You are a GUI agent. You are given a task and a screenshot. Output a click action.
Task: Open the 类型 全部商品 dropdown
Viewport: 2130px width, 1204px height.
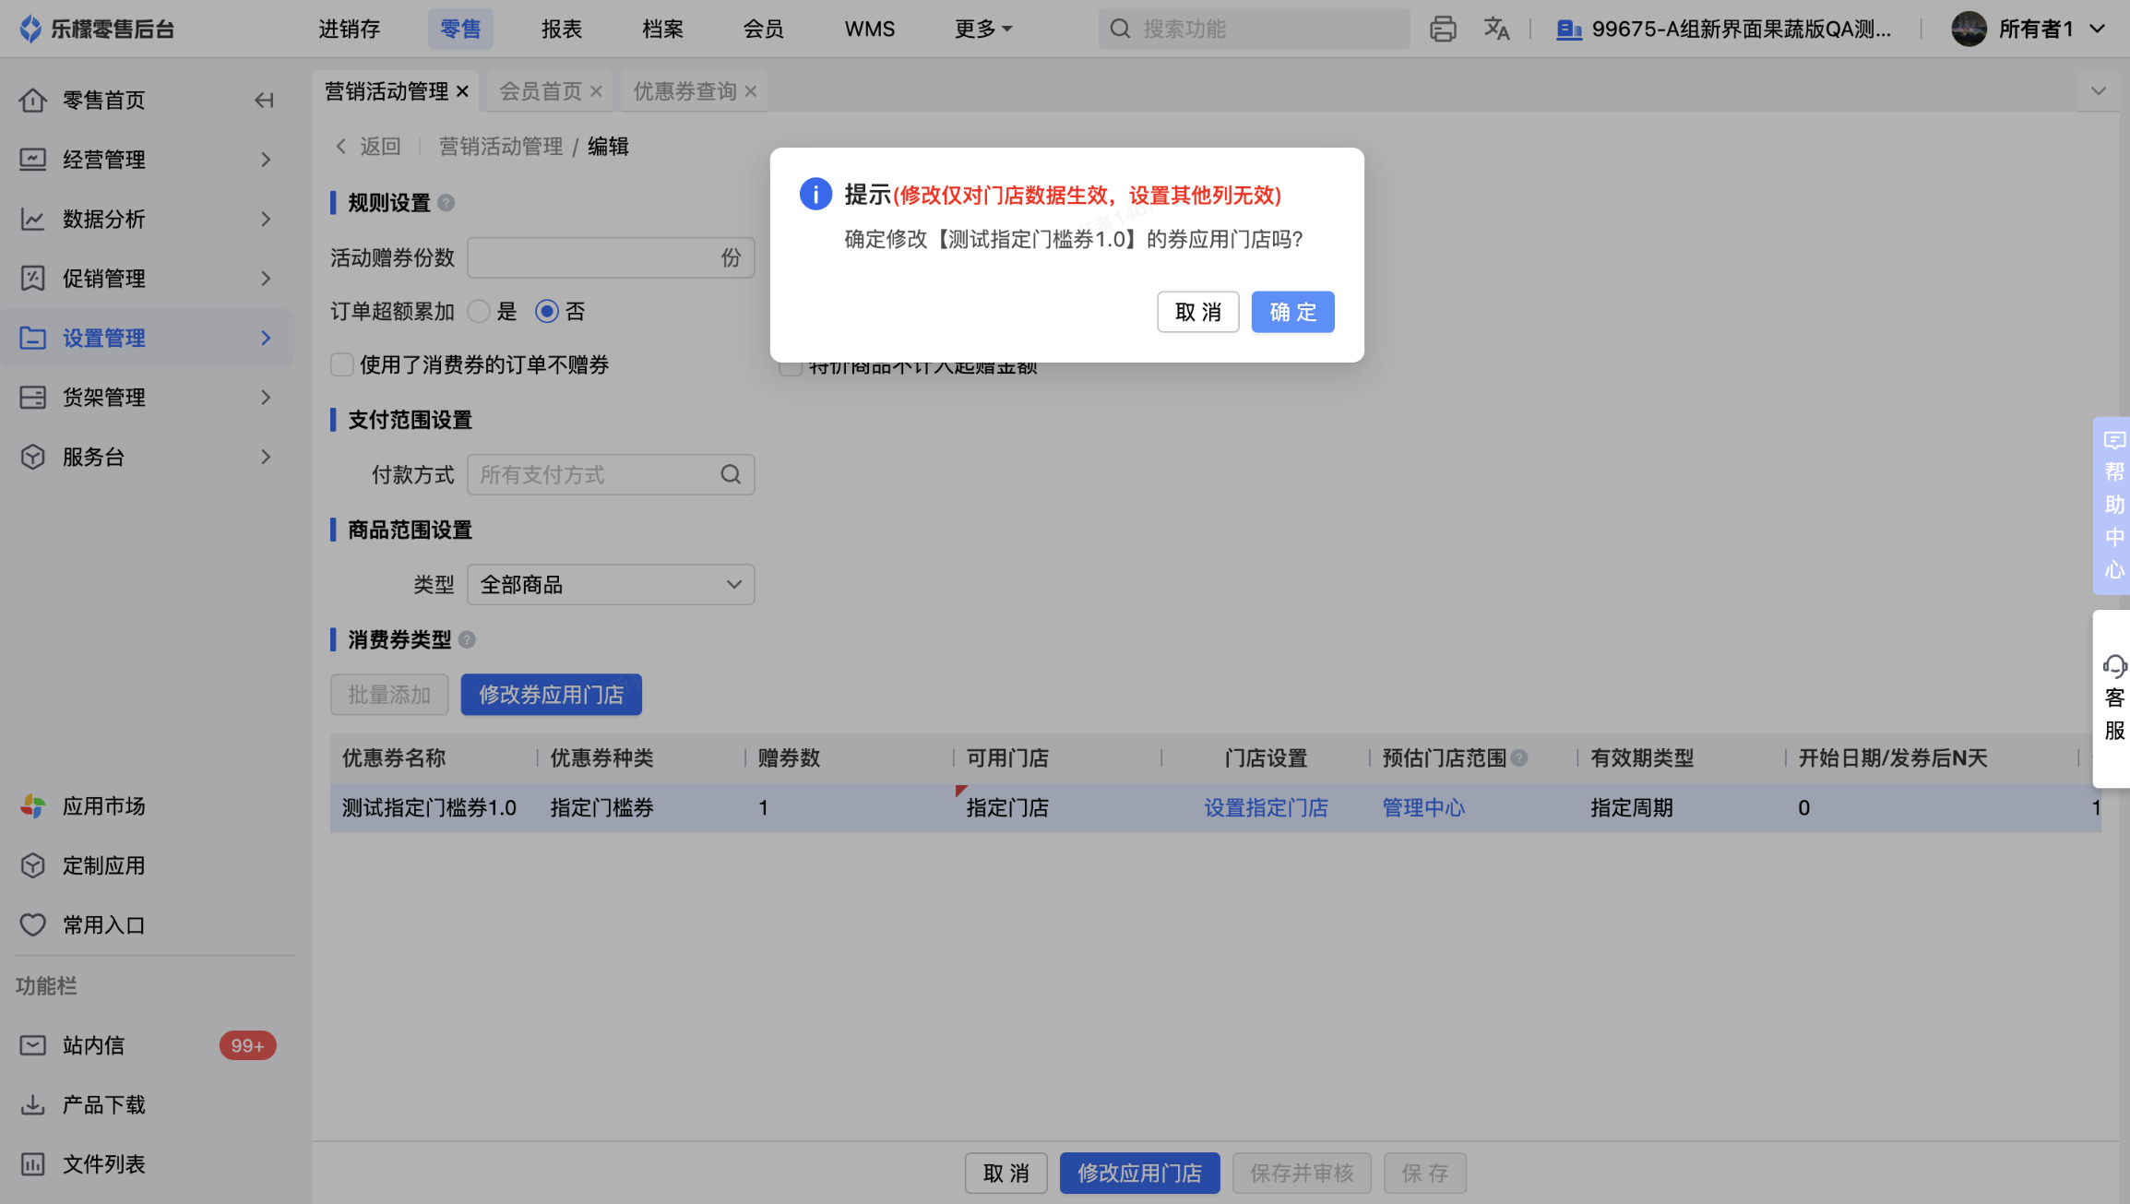(x=611, y=584)
